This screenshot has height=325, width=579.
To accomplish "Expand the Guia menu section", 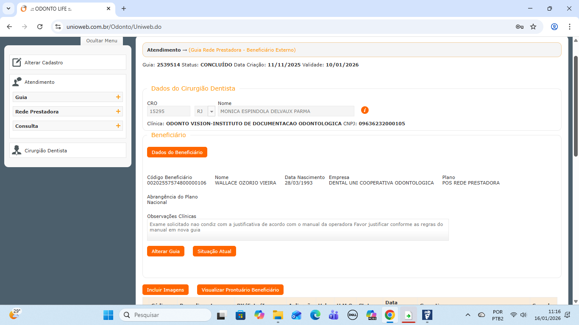I will tap(118, 97).
